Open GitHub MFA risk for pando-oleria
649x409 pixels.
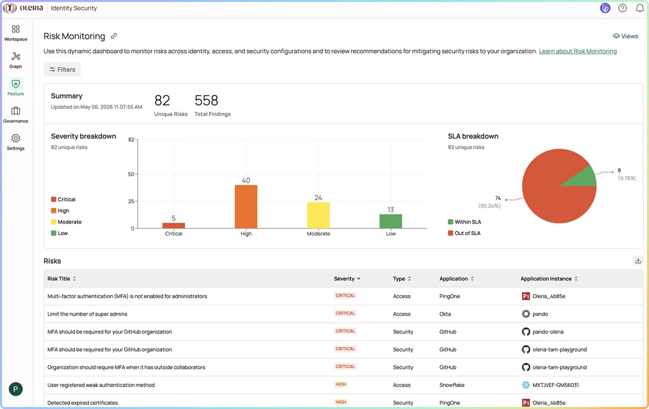[x=109, y=332]
